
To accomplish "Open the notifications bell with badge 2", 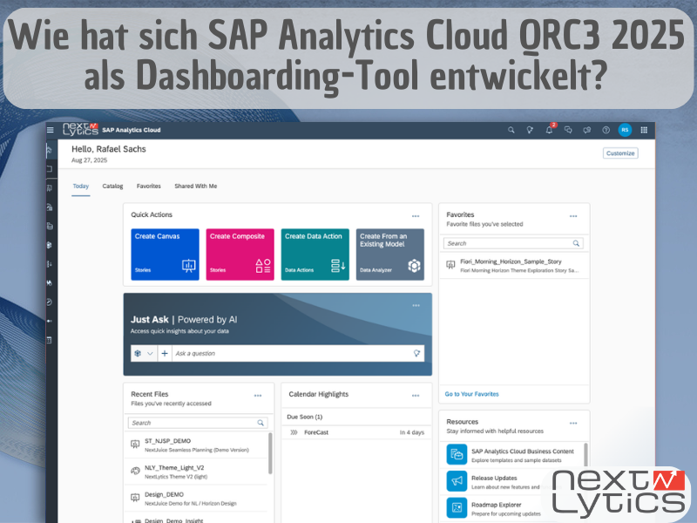I will coord(550,129).
